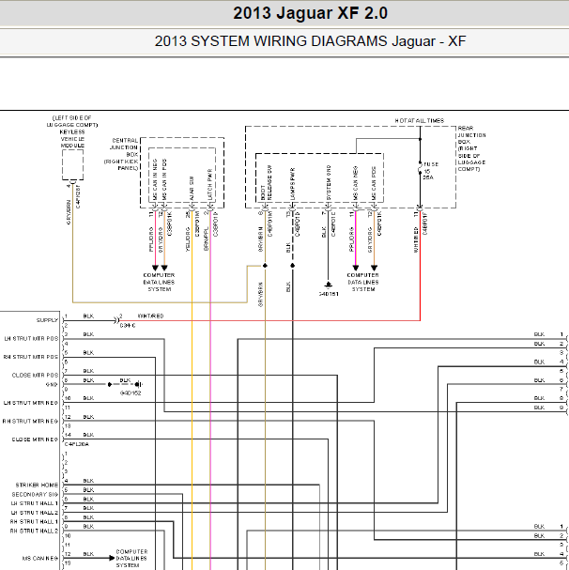Screen dimensions: 569x570
Task: Click 'MS CAN IN POS' pin label
Action: point(164,179)
